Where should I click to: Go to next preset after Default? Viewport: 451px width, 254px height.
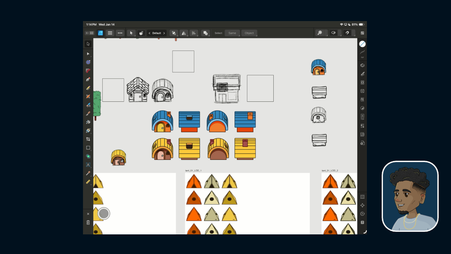(164, 33)
